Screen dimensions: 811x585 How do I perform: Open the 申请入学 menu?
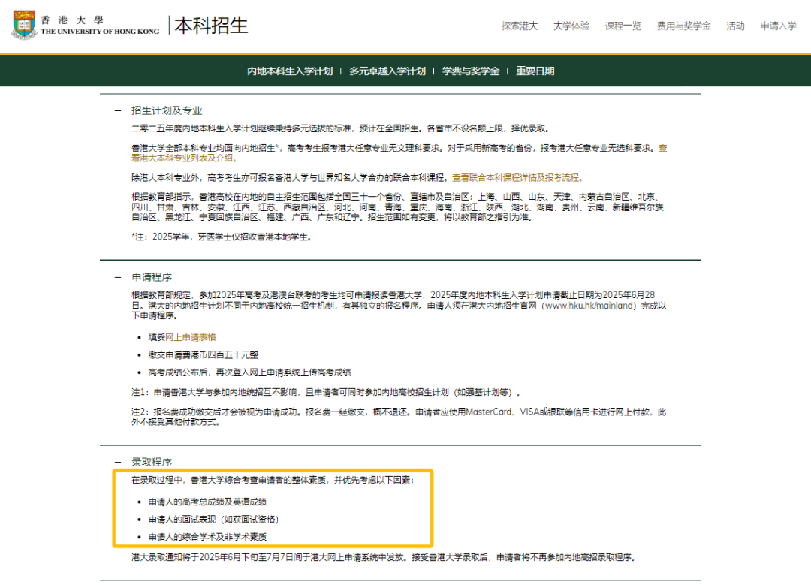pos(778,26)
